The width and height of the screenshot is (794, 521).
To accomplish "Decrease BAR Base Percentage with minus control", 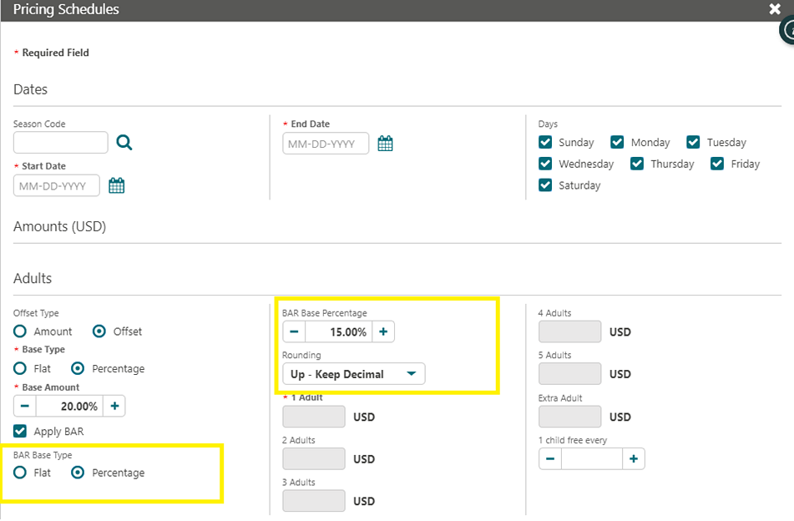I will click(294, 331).
